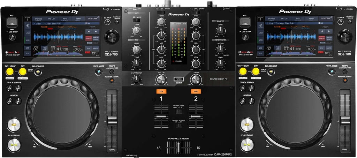The width and height of the screenshot is (357, 158).
Task: Tap the cue/loop call forward arrow on the left deck
Action: 96,31
